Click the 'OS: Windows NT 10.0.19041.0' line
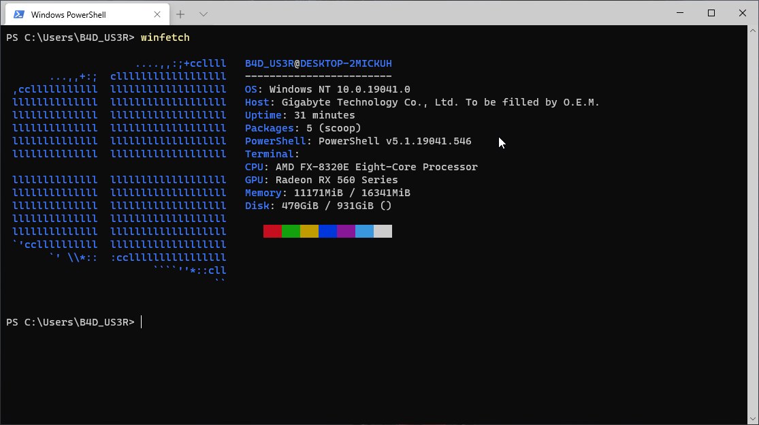 (x=327, y=89)
